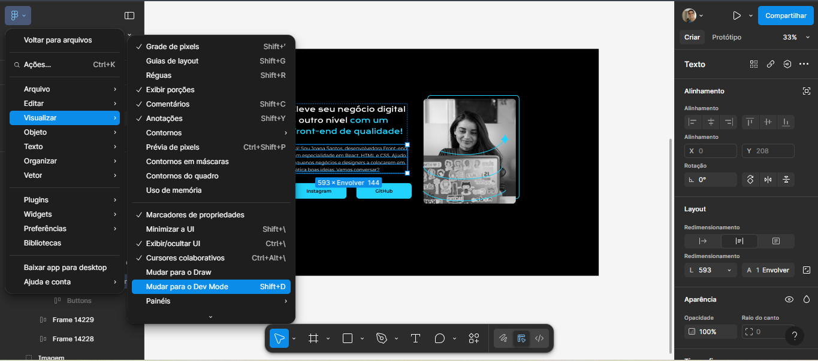Select the Frame tool
The width and height of the screenshot is (818, 361).
click(x=313, y=338)
